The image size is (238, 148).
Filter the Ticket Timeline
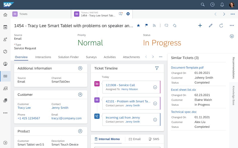157,68
